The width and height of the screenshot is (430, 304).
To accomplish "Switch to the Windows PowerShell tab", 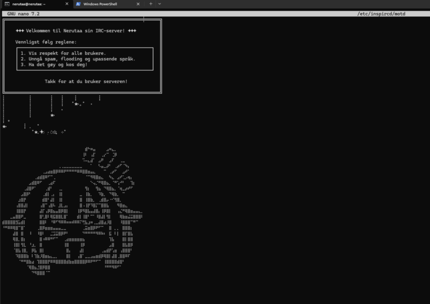I will 100,4.
